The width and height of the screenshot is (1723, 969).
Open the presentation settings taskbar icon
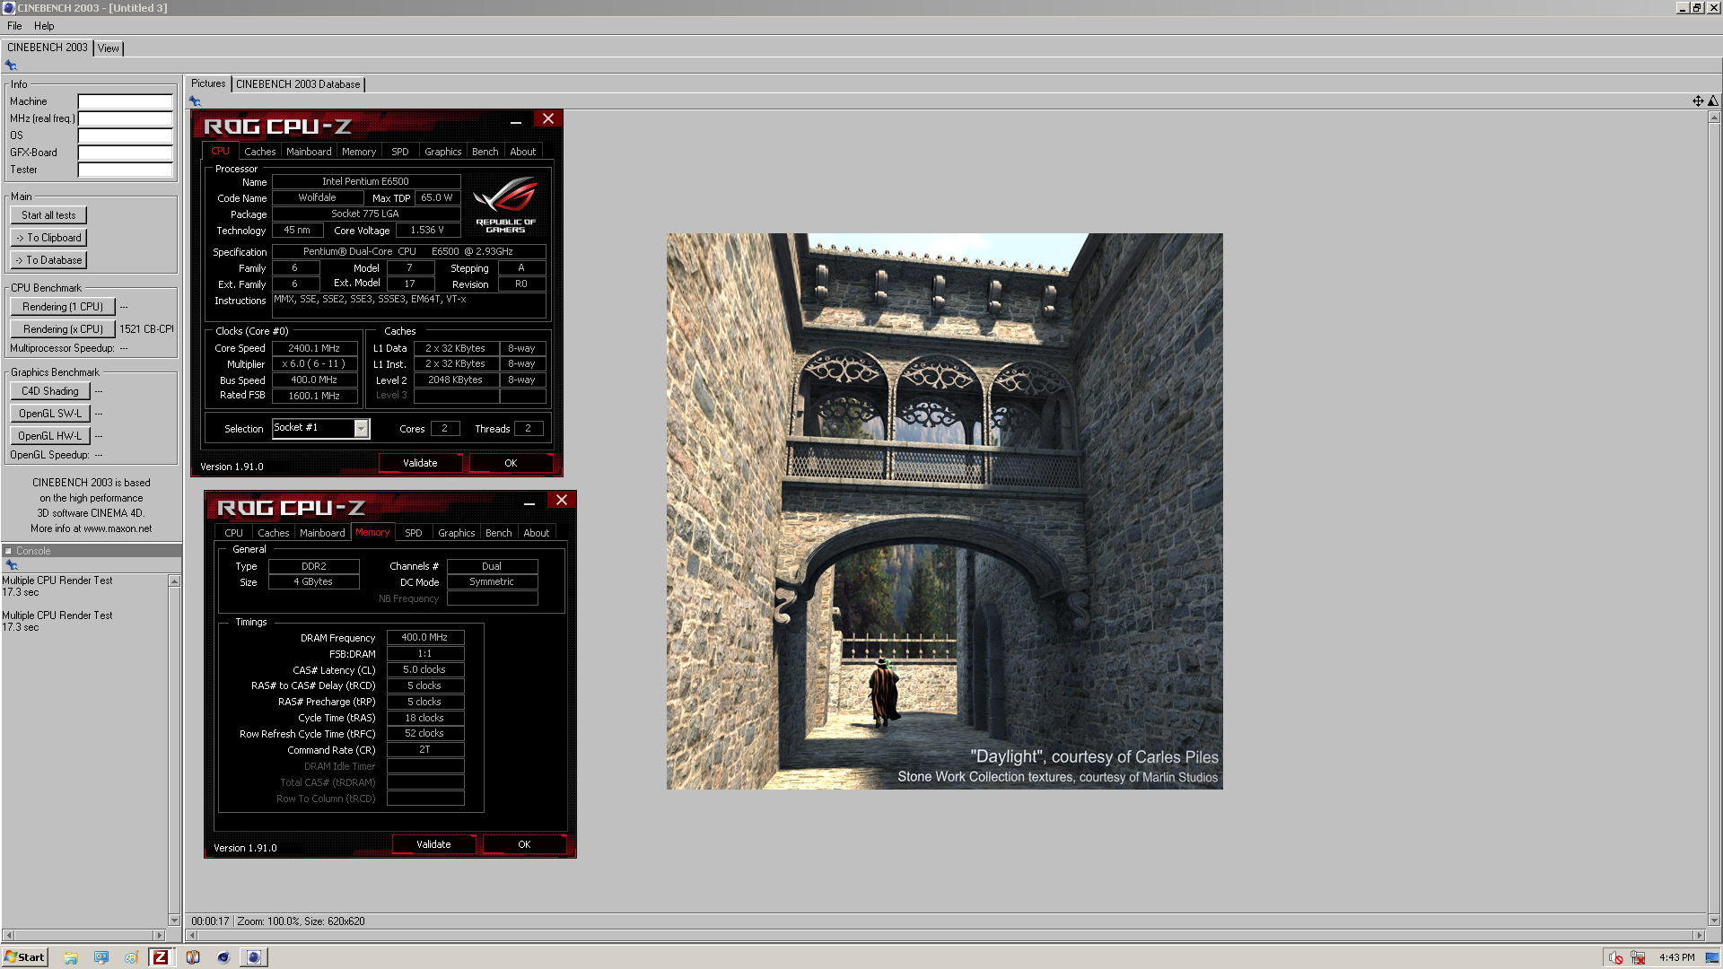(101, 957)
